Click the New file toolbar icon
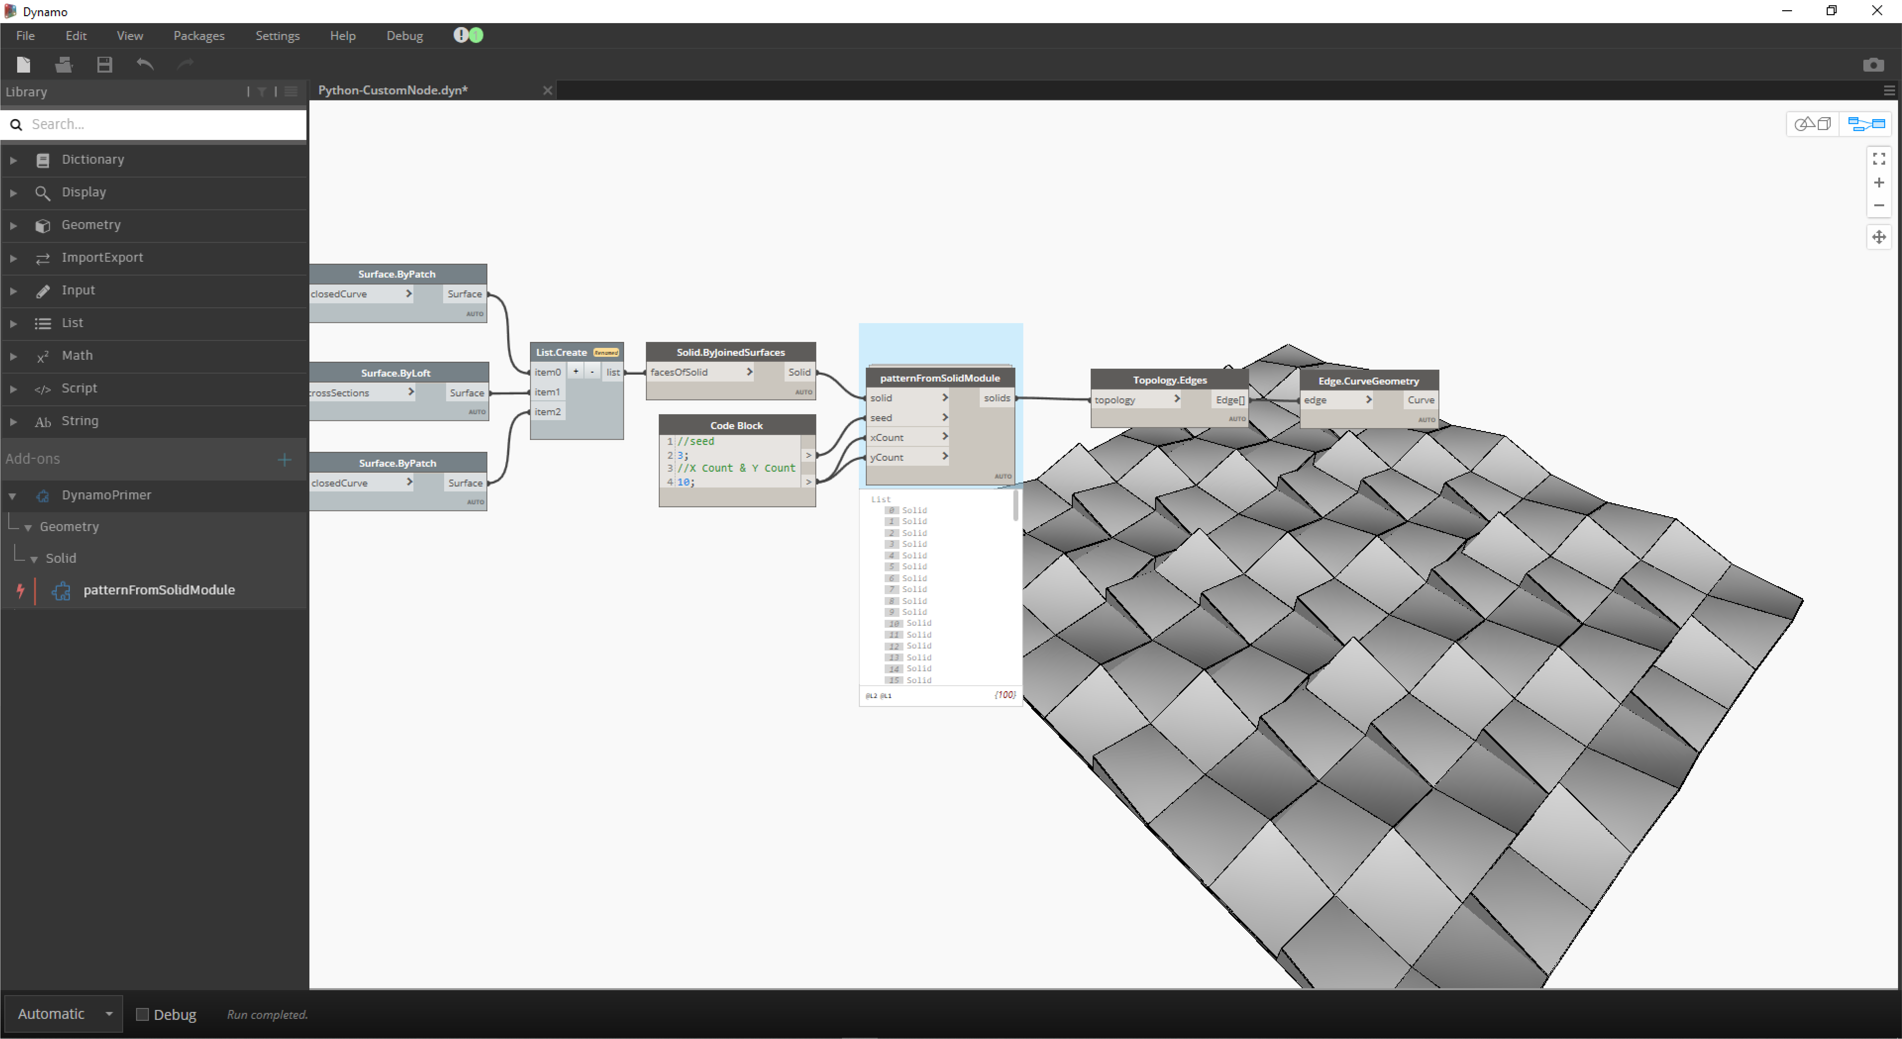The width and height of the screenshot is (1902, 1039). pyautogui.click(x=24, y=65)
